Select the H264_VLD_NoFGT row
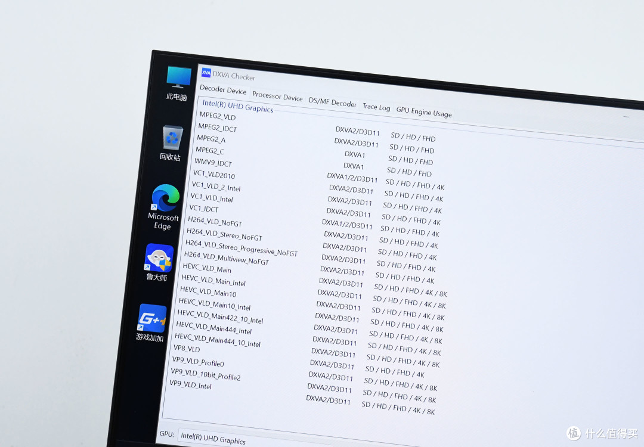The image size is (644, 447). pos(313,232)
